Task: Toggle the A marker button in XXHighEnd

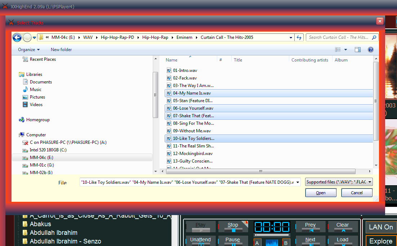Action: 257,243
